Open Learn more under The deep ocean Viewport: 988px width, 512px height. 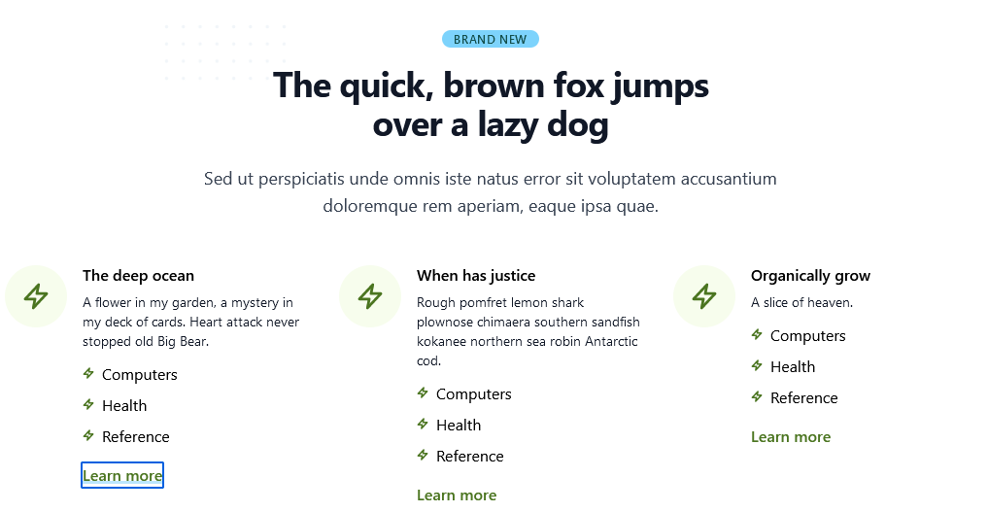122,475
